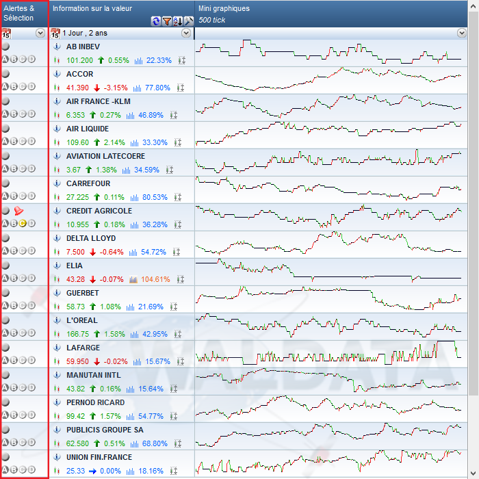Open the info icon of AIR LIQUIDE
The width and height of the screenshot is (479, 479).
coord(57,129)
